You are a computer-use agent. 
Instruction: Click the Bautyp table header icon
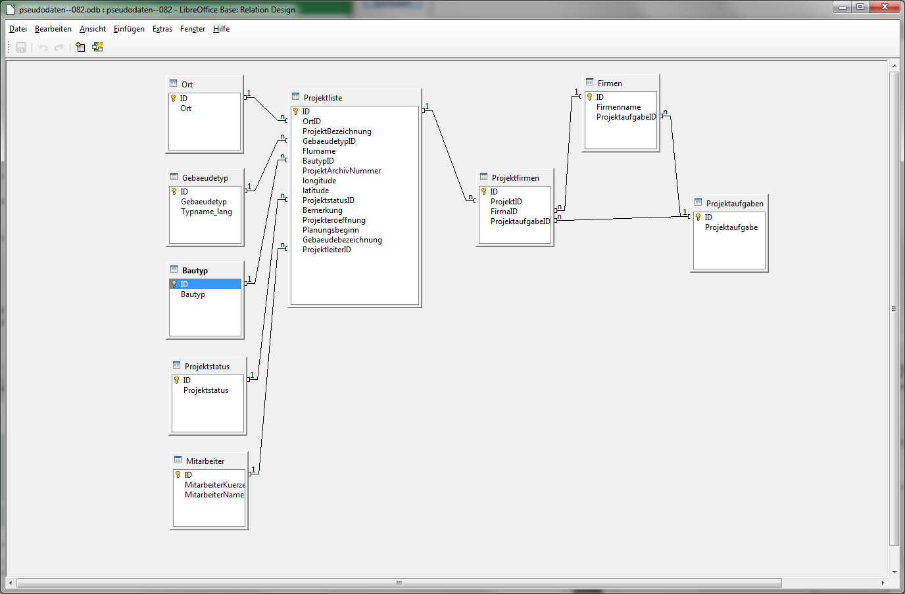point(174,269)
